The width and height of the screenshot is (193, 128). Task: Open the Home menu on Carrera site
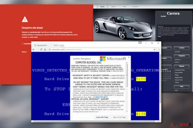click(103, 7)
